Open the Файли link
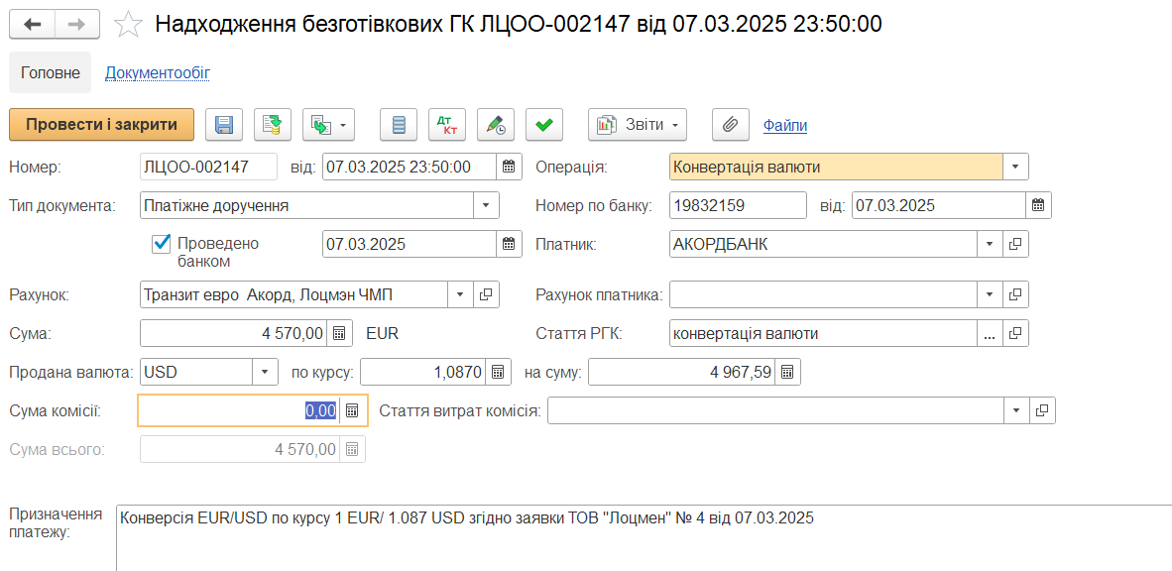Image resolution: width=1172 pixels, height=571 pixels. [785, 126]
